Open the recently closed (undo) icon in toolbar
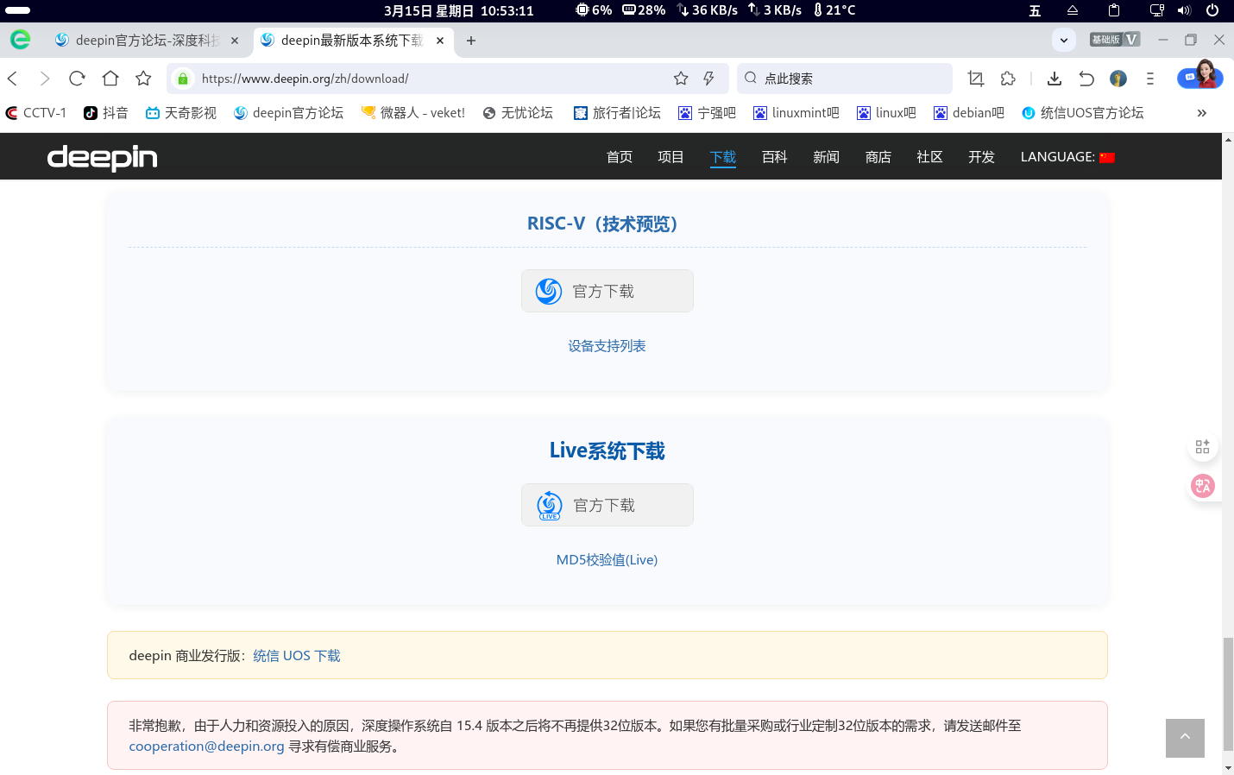 point(1086,78)
